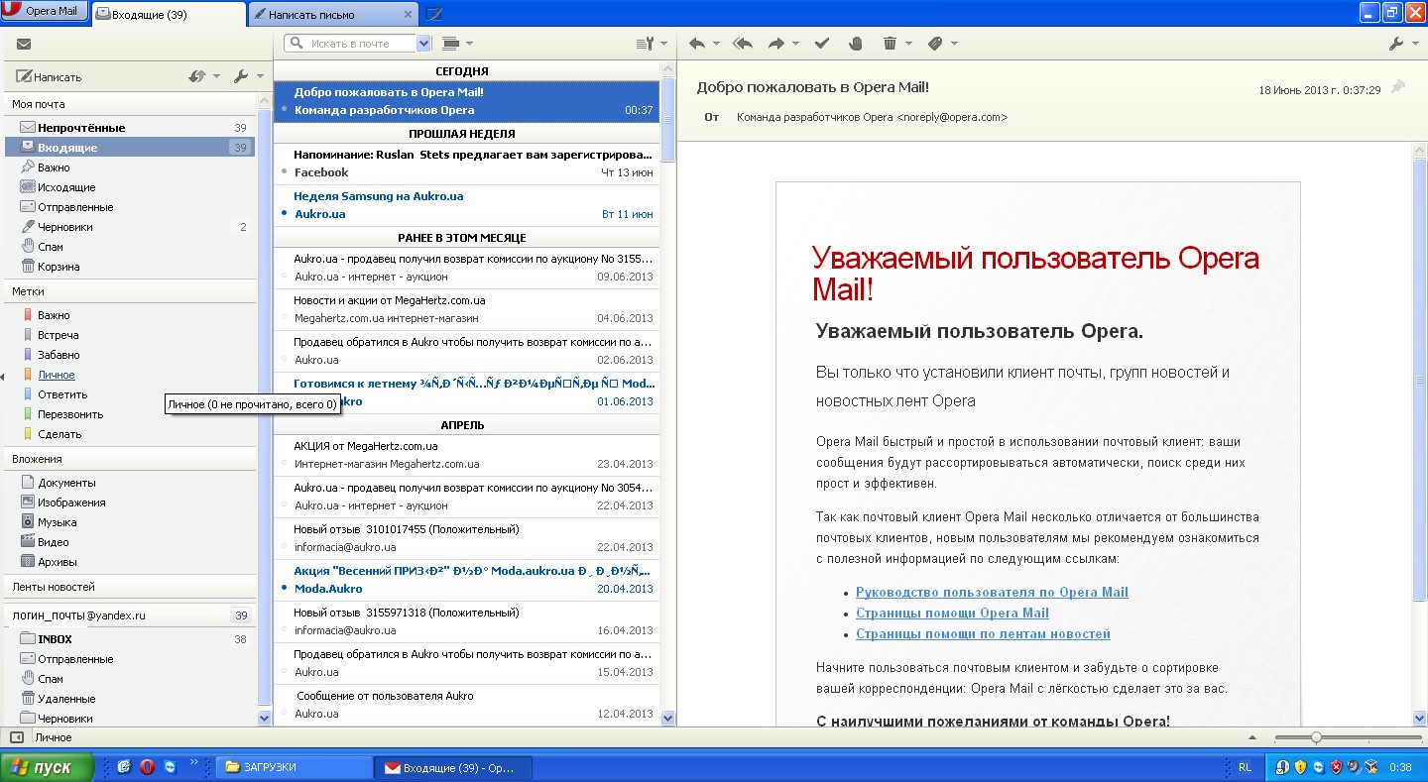Image resolution: width=1428 pixels, height=782 pixels.
Task: Open Изображения attachments filter
Action: pos(71,503)
